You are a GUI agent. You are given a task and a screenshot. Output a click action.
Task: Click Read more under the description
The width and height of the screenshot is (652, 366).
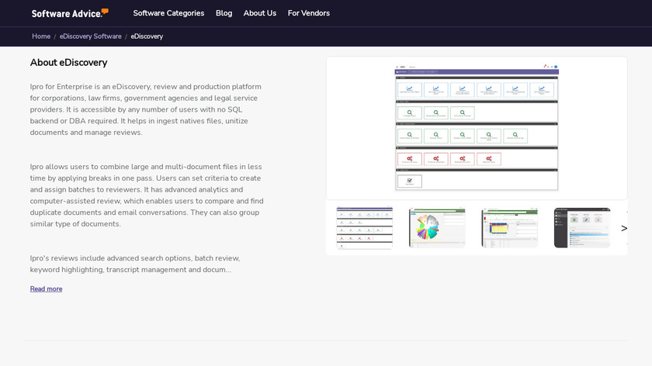[x=46, y=288]
